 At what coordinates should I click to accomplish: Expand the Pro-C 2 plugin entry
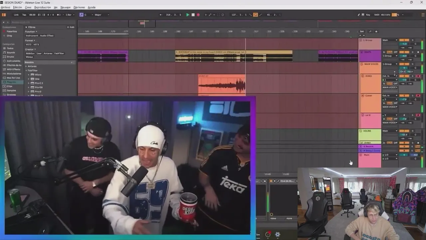click(29, 83)
